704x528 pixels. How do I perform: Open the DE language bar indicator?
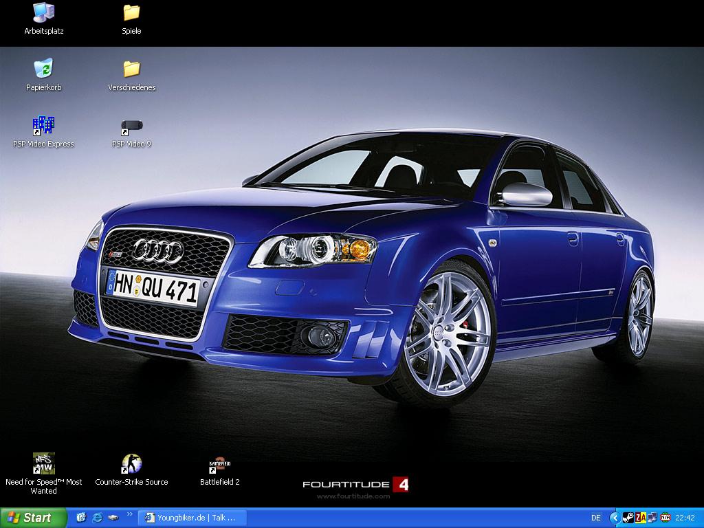pyautogui.click(x=596, y=518)
